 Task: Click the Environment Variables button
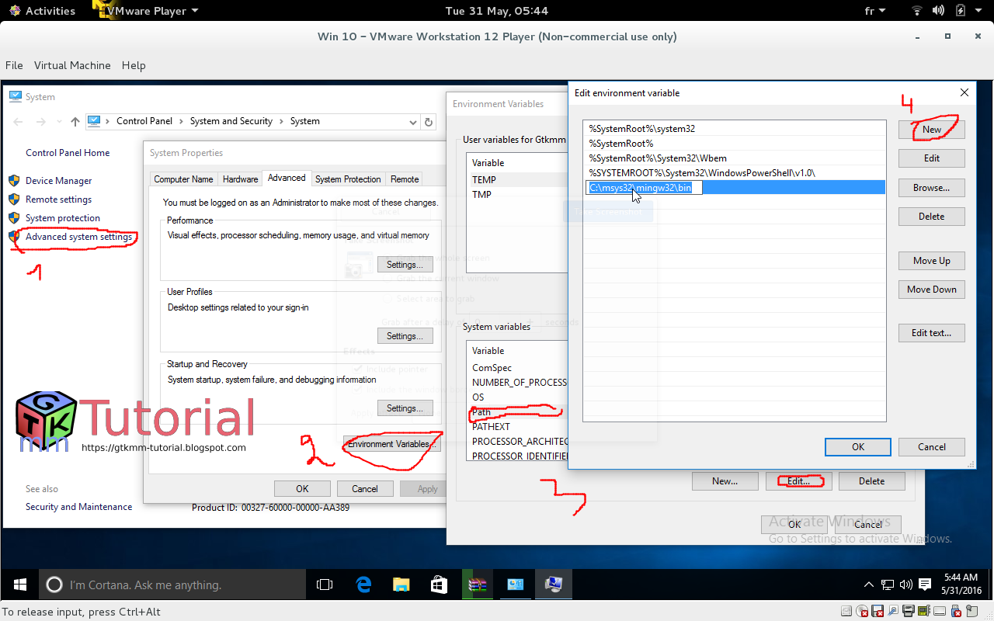click(x=391, y=442)
